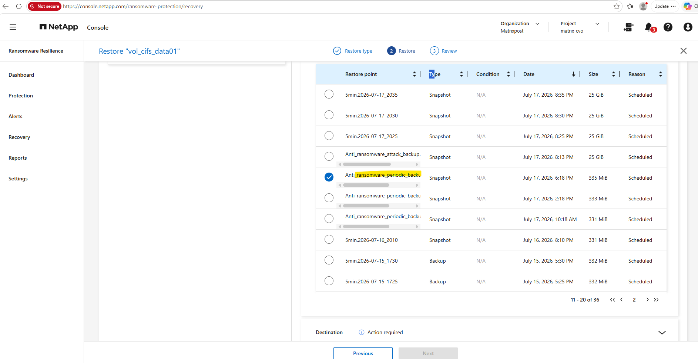
Task: Open Settings in the sidebar
Action: click(18, 179)
